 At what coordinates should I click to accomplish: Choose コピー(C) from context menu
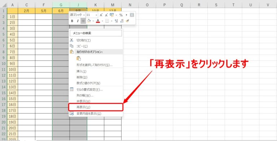[96, 46]
